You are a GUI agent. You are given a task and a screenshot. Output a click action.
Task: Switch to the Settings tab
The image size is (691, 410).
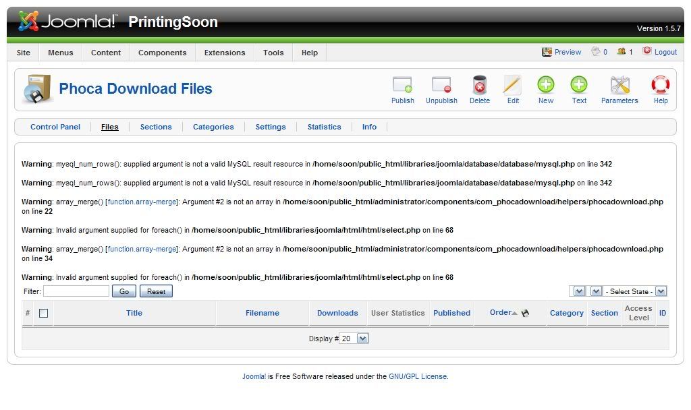271,127
